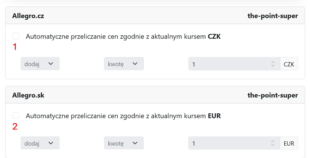Screen dimensions: 310x158
Task: Expand the 'dodaj' dropdown under Allegro.sk
Action: pos(40,143)
